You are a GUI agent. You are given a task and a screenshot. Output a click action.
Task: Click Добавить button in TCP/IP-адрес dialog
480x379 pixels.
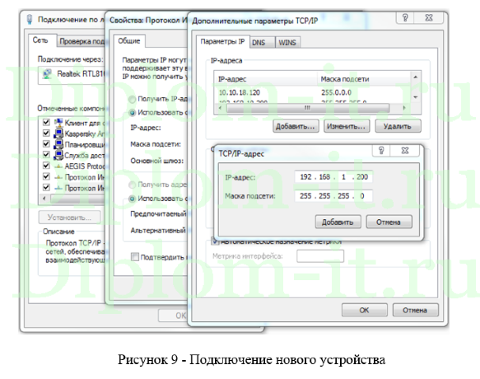(338, 222)
